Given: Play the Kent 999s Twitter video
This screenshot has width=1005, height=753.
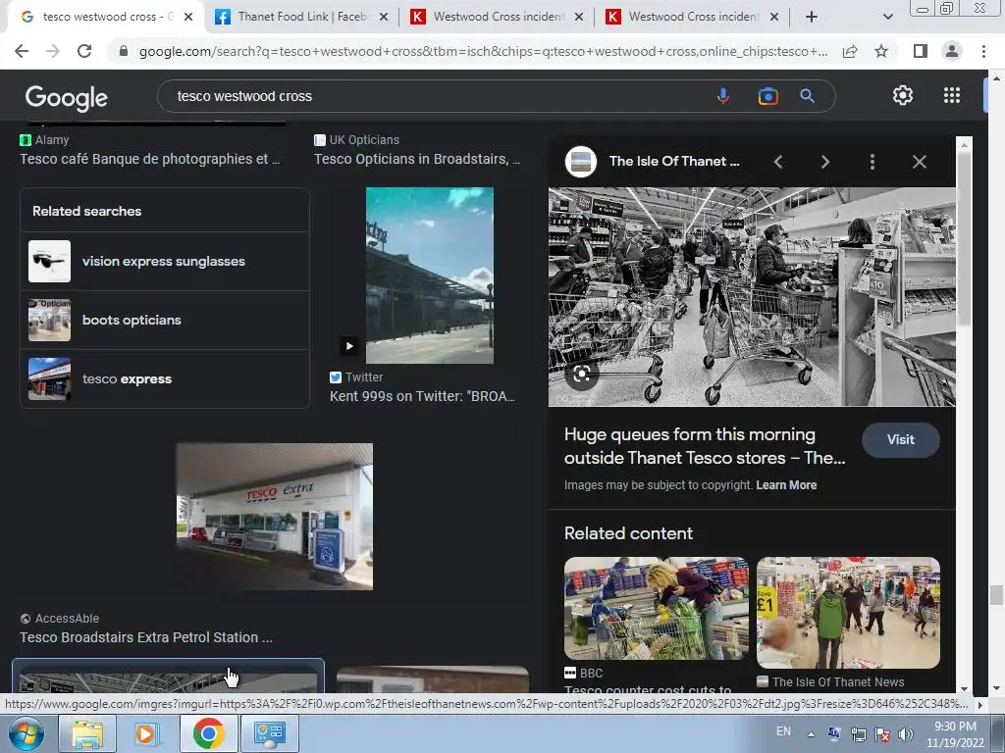Looking at the screenshot, I should (x=349, y=346).
